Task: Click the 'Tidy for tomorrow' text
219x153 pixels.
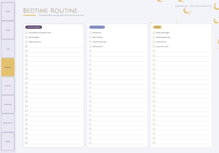Action: [x=99, y=42]
